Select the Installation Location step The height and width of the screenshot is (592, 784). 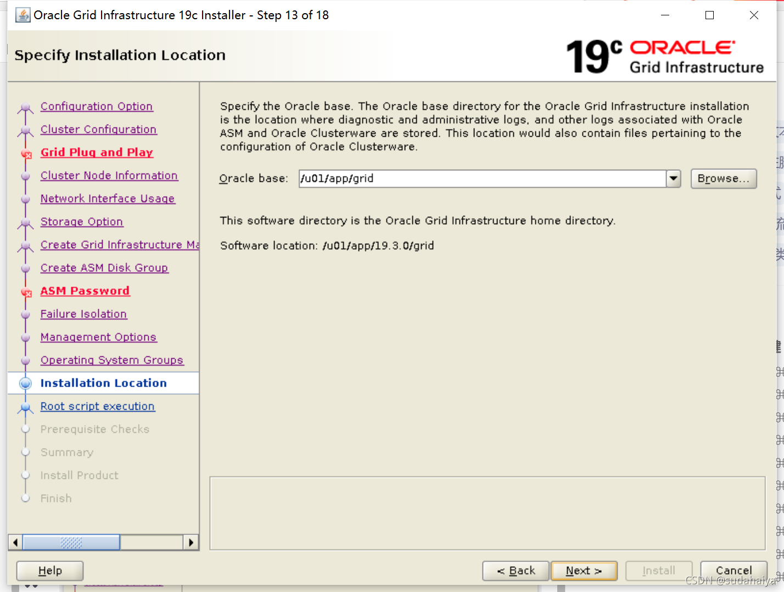[103, 383]
